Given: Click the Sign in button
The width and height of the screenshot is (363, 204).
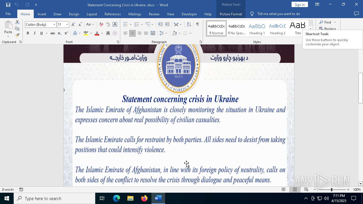Looking at the screenshot, I should (299, 5).
